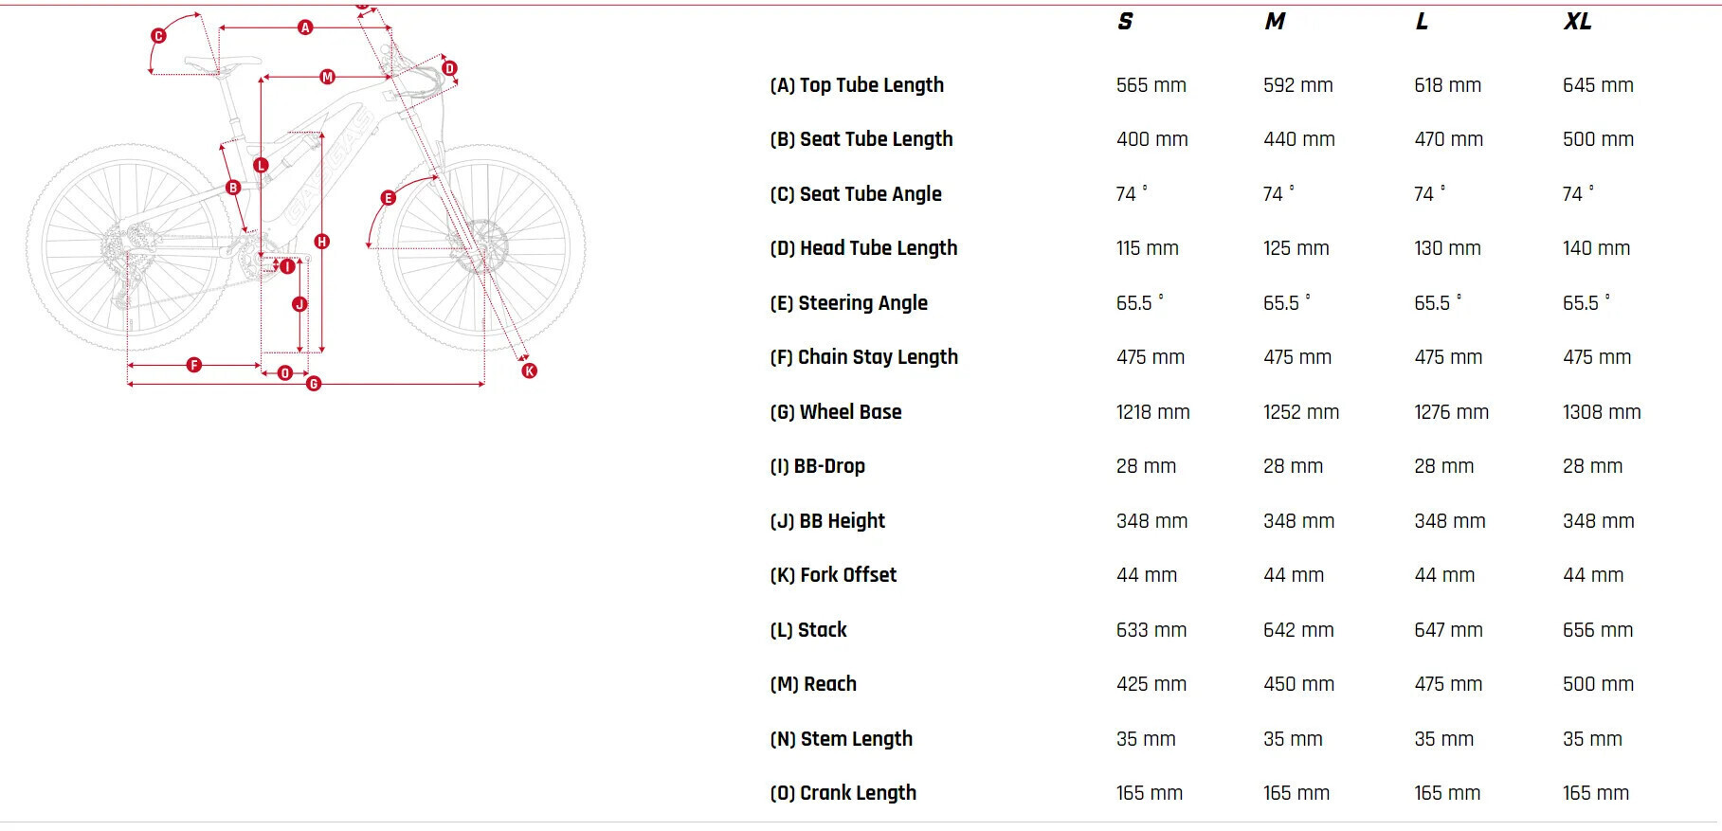Screen dimensions: 1722x831
Task: Click the red A marker on bike diagram
Action: click(x=305, y=27)
